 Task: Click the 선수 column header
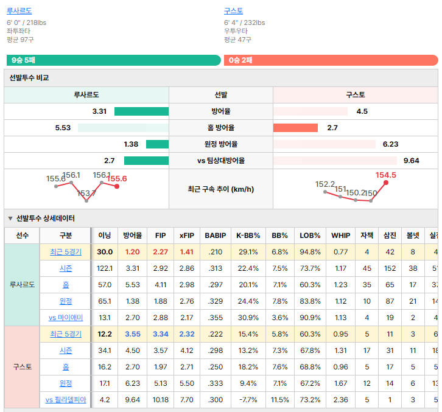(x=23, y=236)
